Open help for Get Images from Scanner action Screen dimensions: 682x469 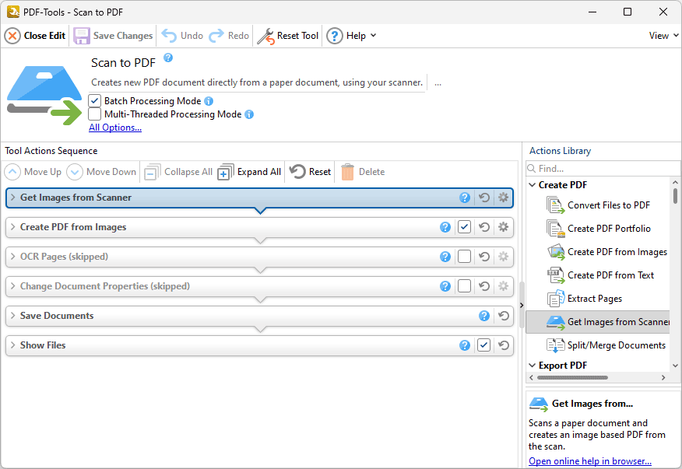pos(465,198)
